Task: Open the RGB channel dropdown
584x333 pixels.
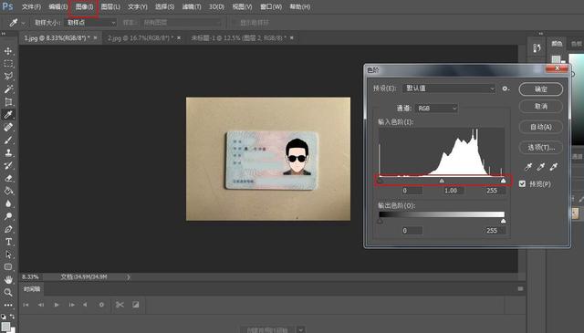Action: pos(436,108)
